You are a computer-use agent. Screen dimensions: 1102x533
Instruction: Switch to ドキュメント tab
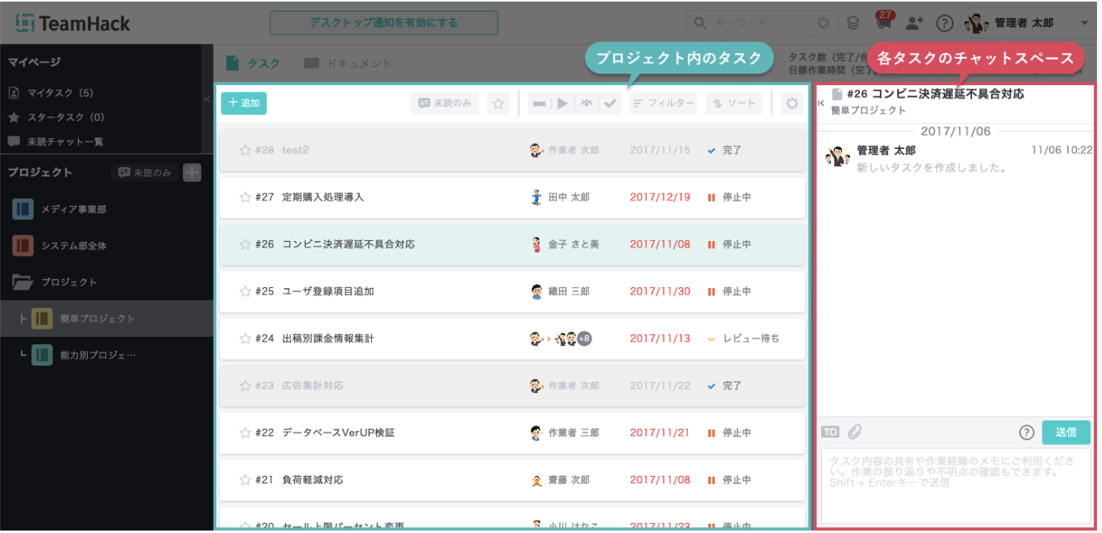[347, 63]
